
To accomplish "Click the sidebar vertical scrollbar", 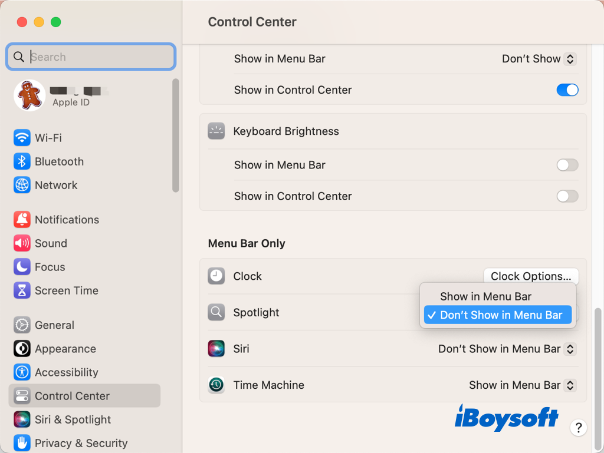I will click(175, 135).
